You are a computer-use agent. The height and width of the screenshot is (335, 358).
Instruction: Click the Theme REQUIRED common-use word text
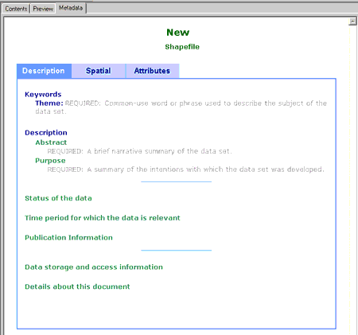[181, 107]
